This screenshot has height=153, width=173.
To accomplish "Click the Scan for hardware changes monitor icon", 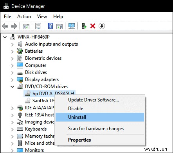I will tap(72, 26).
